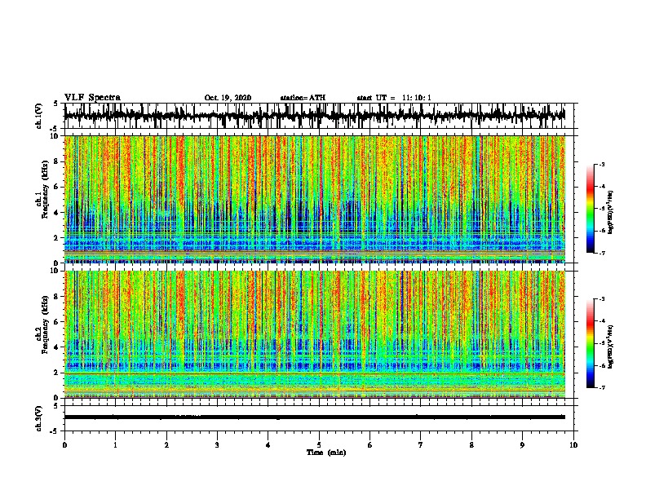
Task: Click the ch.2 color bar log(PSD) label
Action: [611, 347]
